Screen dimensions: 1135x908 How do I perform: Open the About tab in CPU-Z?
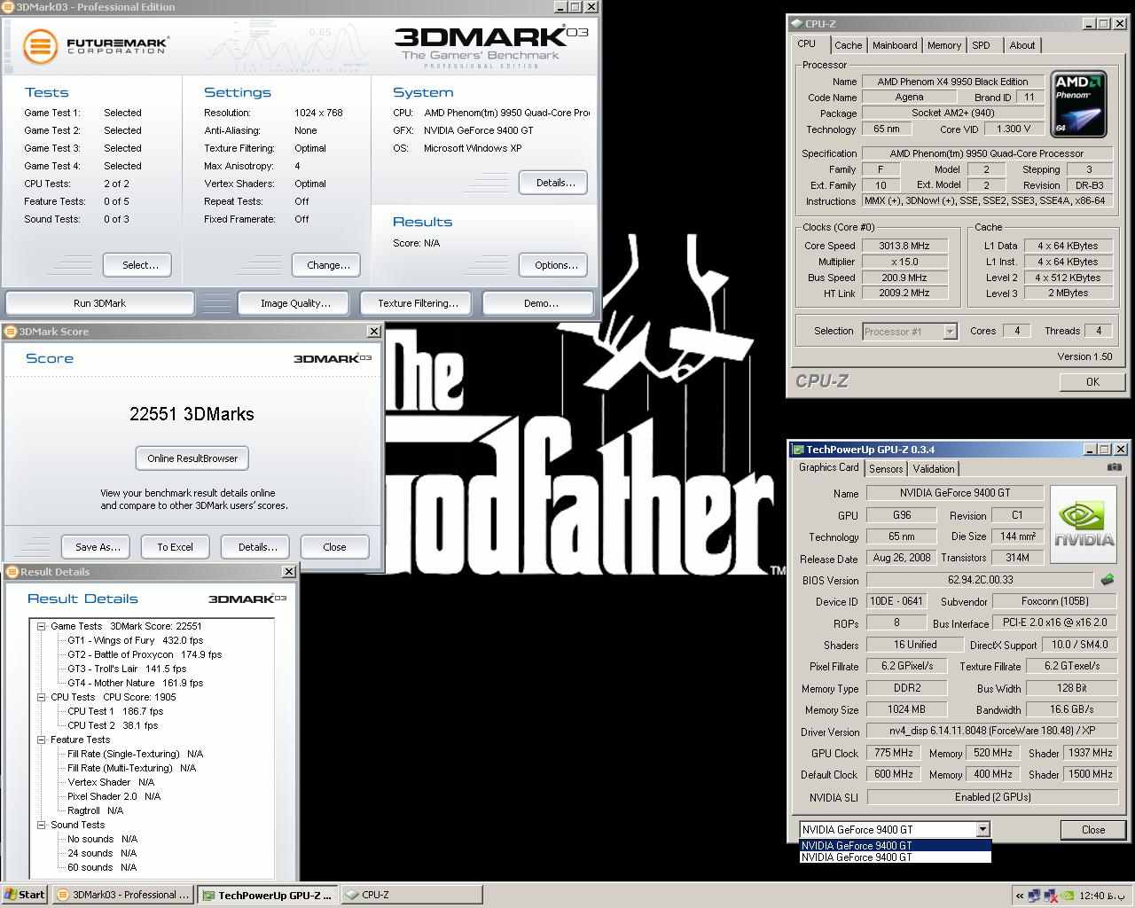(1021, 45)
